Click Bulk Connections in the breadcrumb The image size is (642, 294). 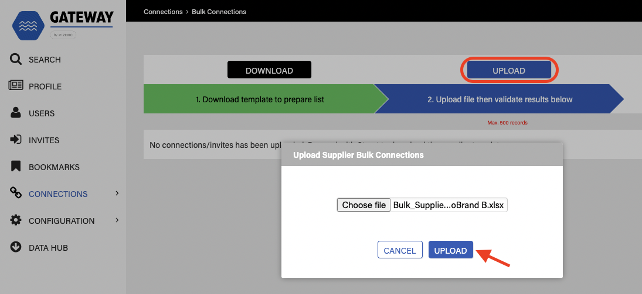click(219, 12)
